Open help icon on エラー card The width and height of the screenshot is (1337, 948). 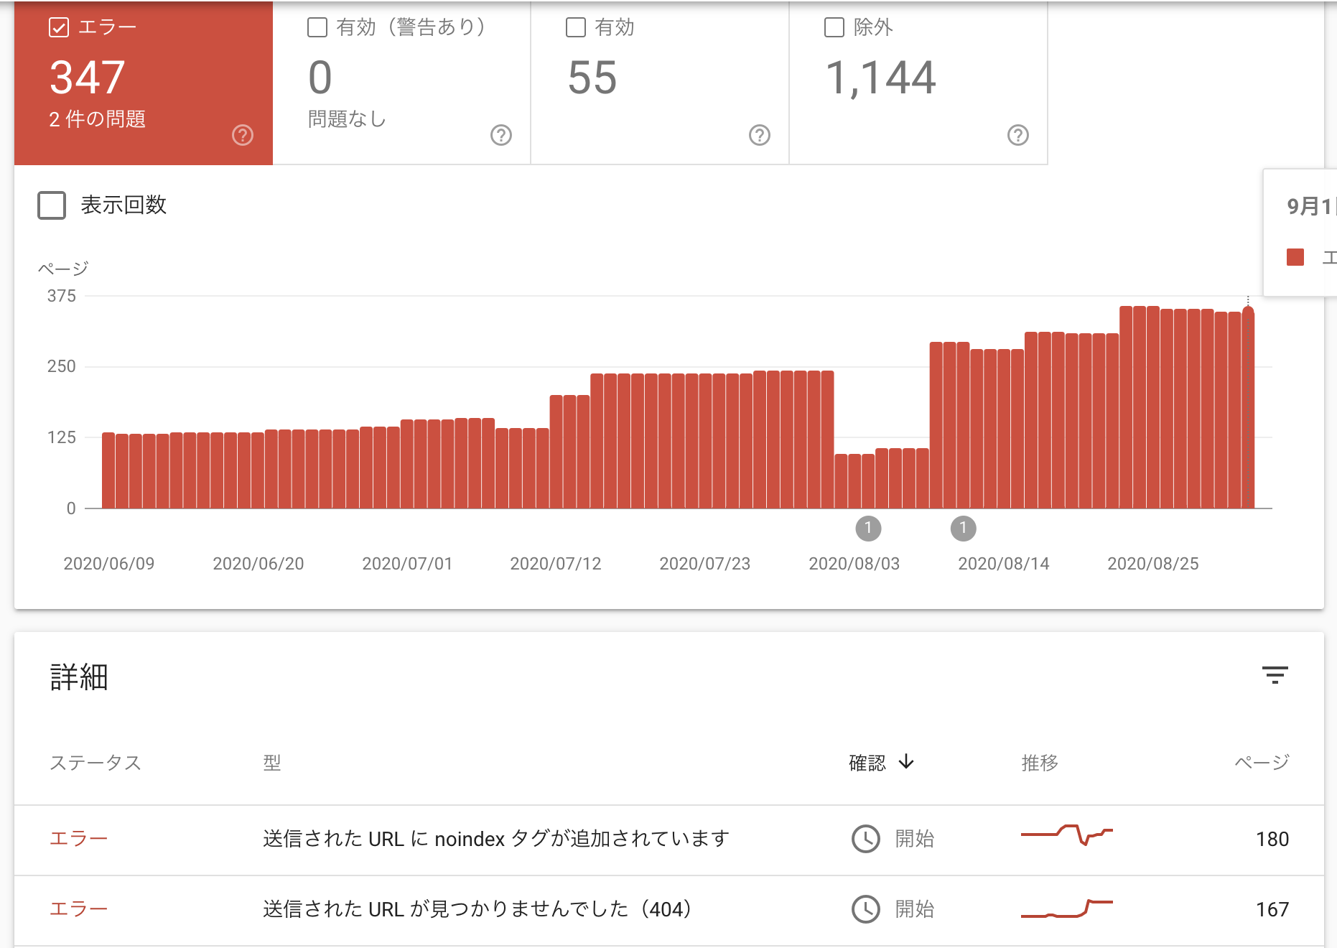pos(243,135)
